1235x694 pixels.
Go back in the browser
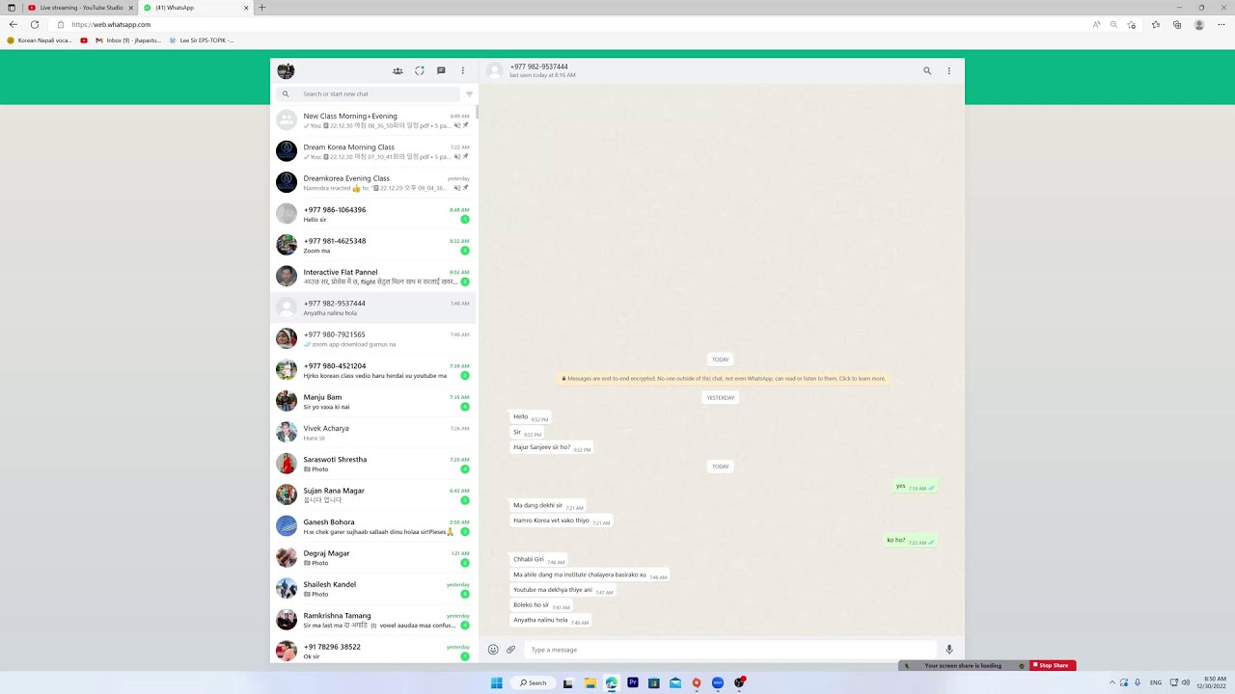point(14,24)
